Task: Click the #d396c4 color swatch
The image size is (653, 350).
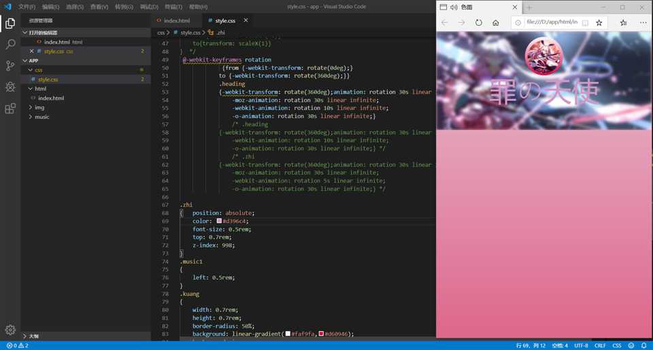Action: [219, 221]
